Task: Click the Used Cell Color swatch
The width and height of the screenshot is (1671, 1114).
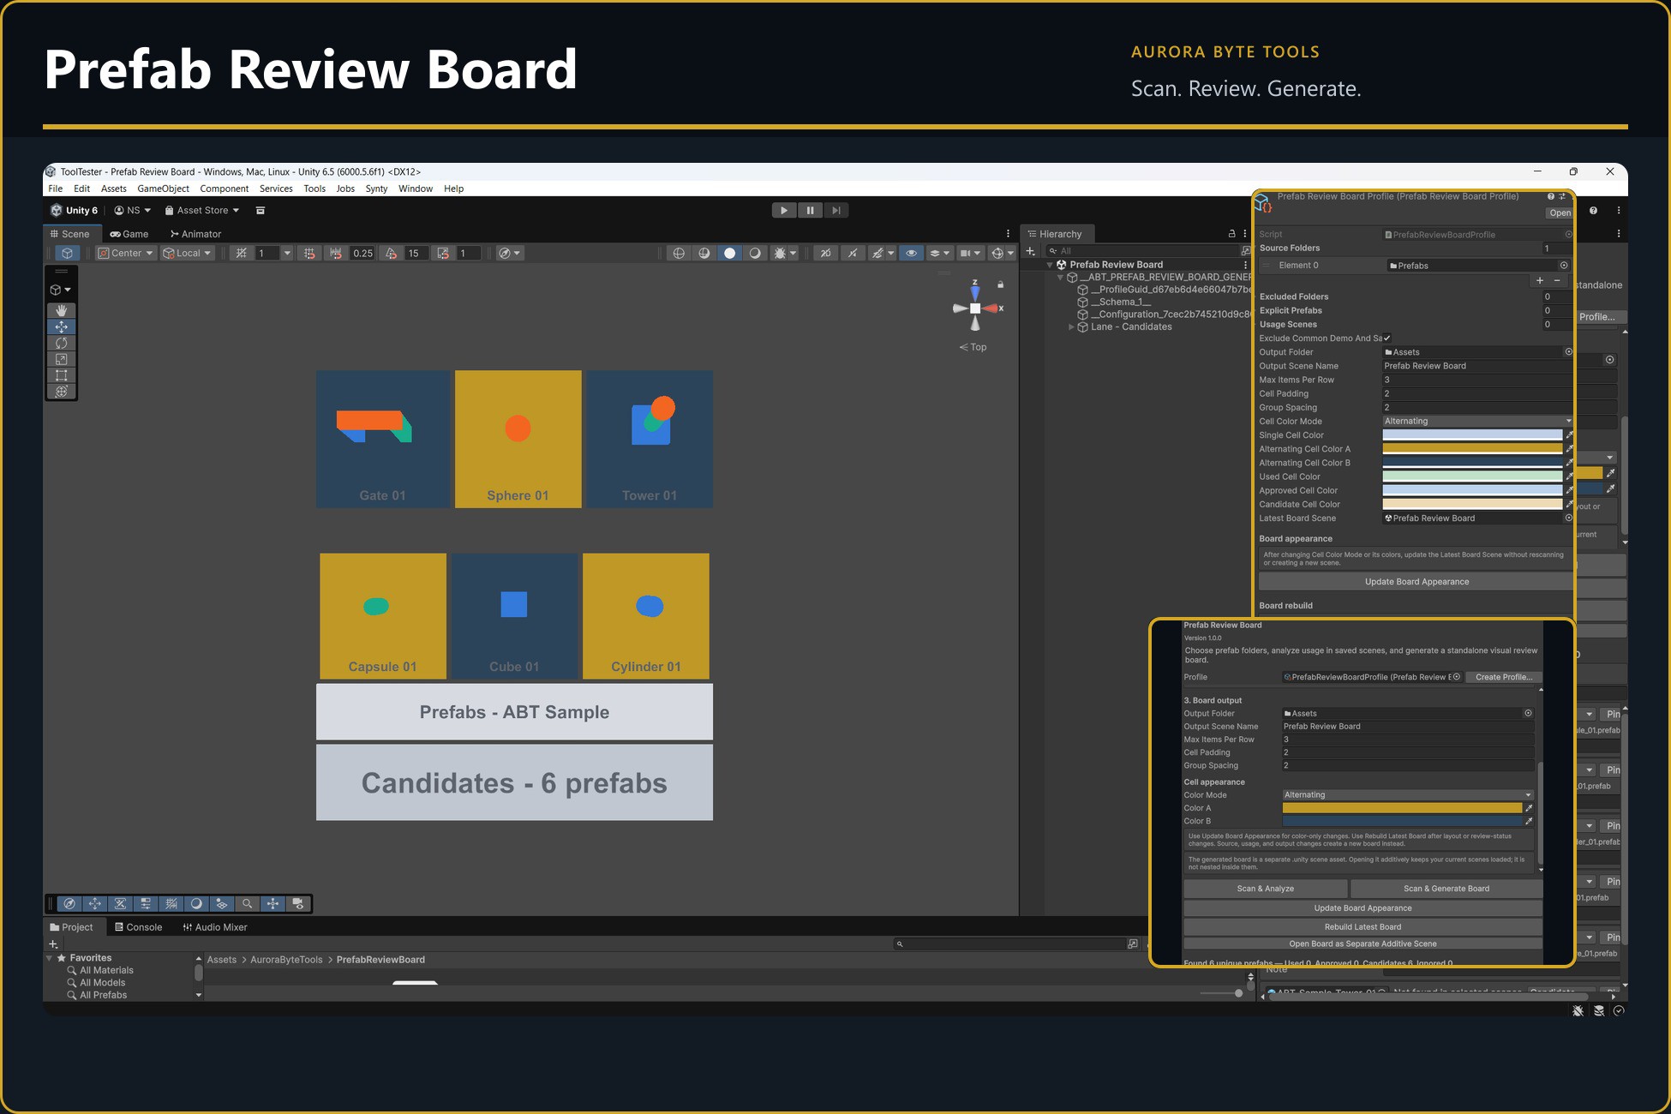Action: [x=1472, y=476]
